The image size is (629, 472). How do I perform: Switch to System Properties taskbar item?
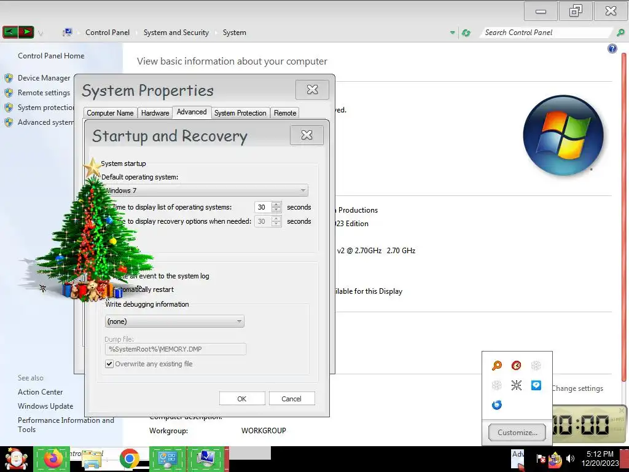pyautogui.click(x=206, y=459)
